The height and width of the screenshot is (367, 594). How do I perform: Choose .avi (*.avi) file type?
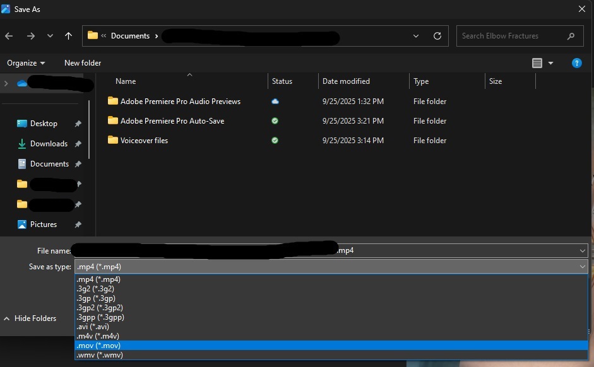pyautogui.click(x=331, y=327)
